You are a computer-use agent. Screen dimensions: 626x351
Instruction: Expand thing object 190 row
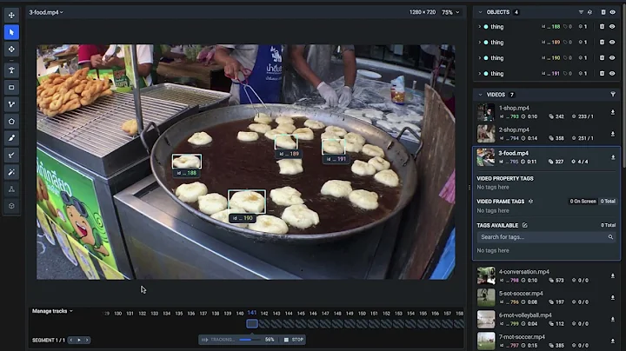pos(479,58)
